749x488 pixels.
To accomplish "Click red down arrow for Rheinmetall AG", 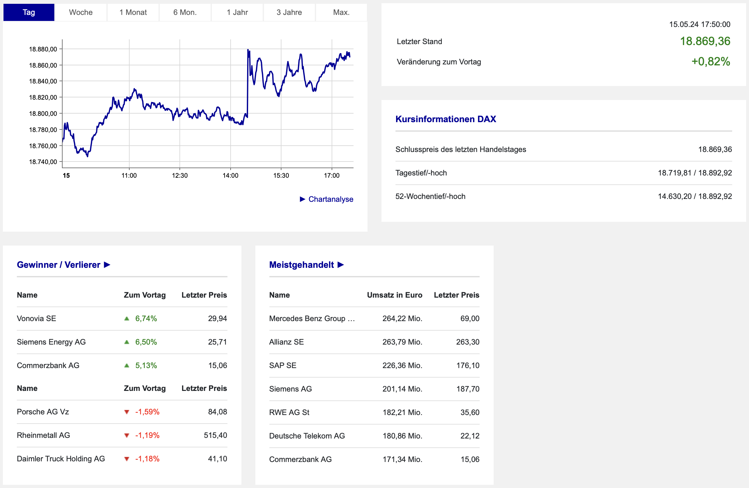I will coord(127,435).
